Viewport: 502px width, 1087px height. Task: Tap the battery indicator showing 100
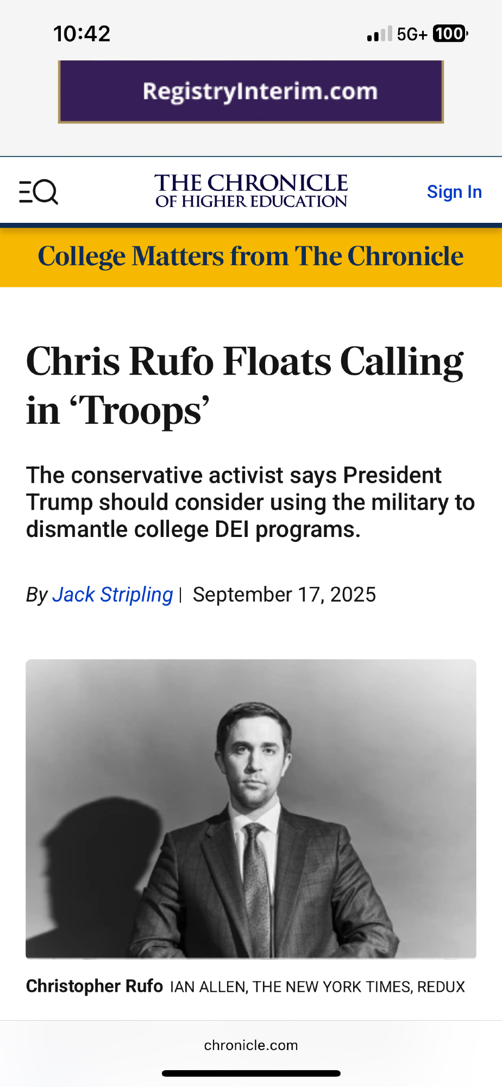point(450,34)
